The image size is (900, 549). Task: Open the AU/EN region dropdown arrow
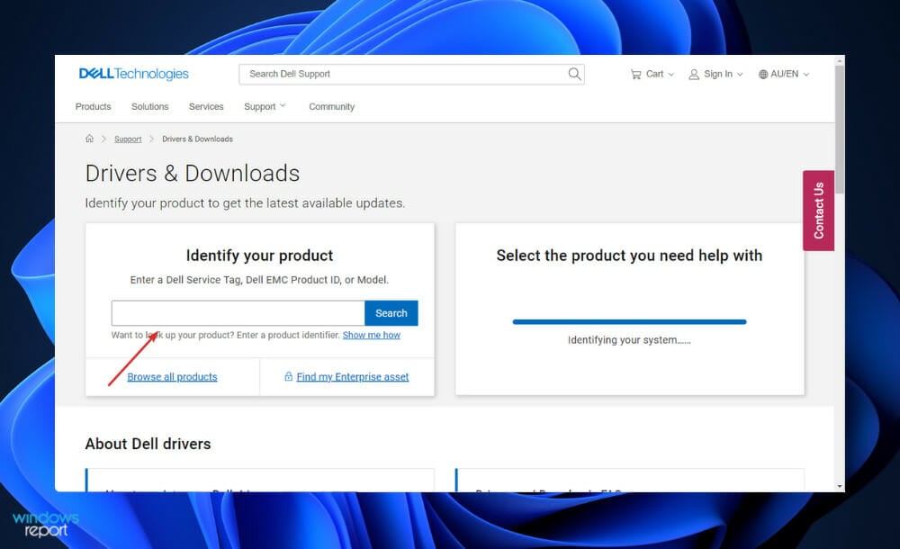[805, 74]
